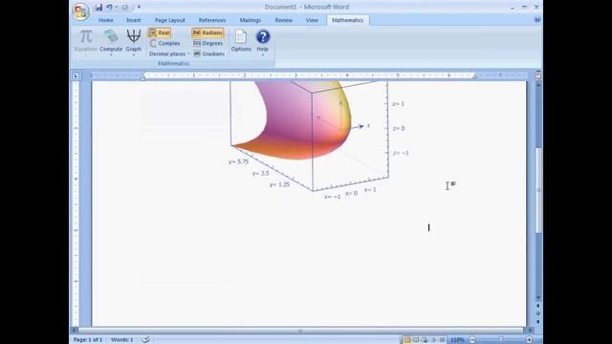This screenshot has height=344, width=612.
Task: Click the Page 1 of 1 status indicator
Action: 88,340
